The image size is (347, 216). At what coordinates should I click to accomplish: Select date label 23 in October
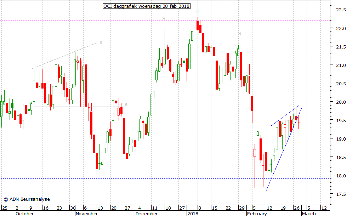pos(59,208)
